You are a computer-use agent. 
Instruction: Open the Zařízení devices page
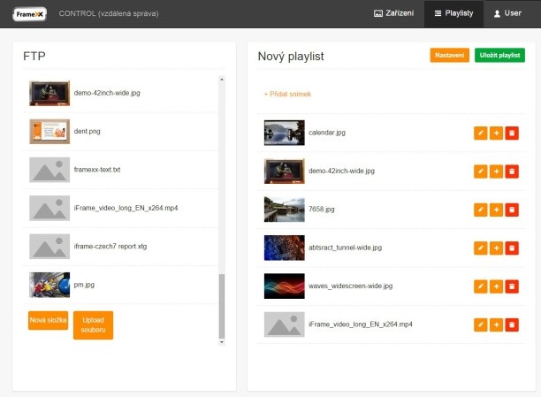393,13
